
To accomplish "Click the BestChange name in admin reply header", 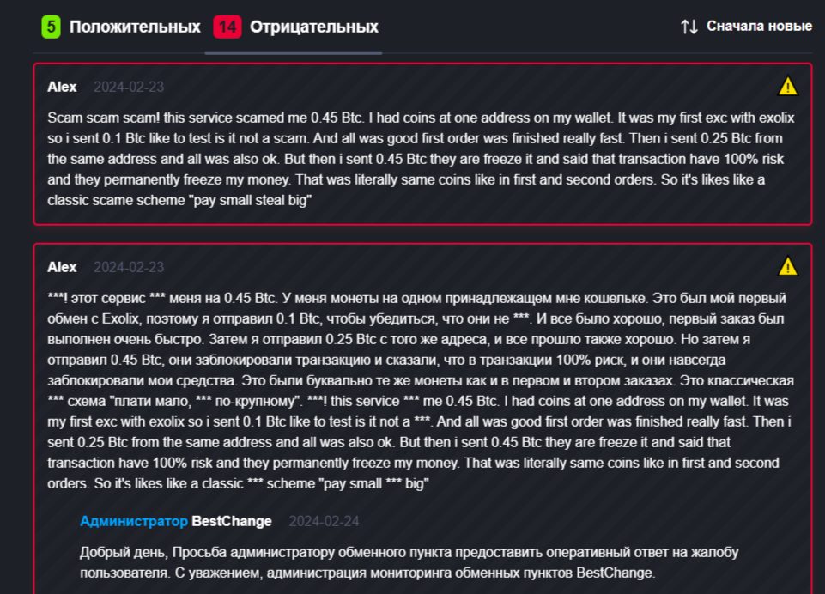I will click(232, 521).
